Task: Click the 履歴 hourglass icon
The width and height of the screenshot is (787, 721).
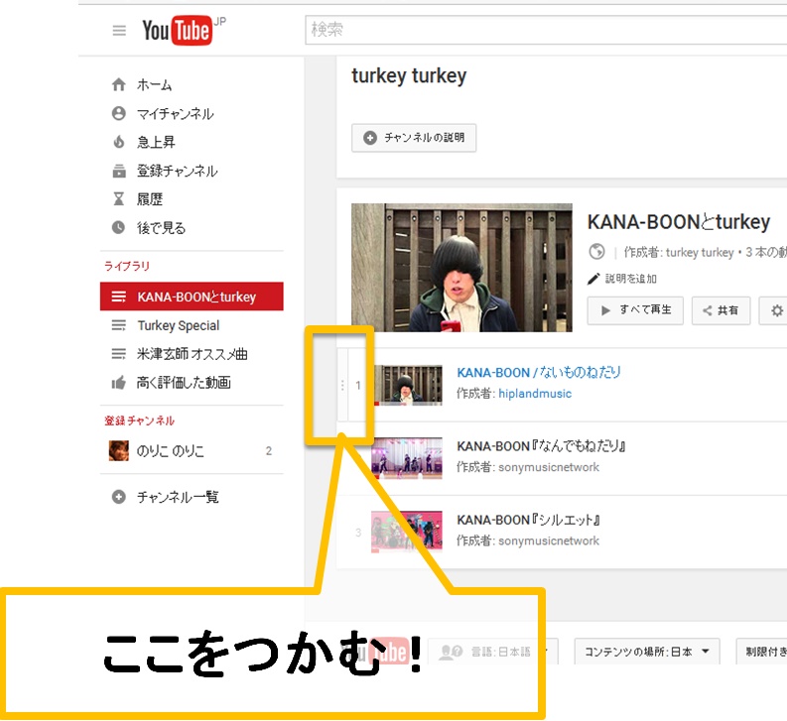Action: tap(118, 199)
